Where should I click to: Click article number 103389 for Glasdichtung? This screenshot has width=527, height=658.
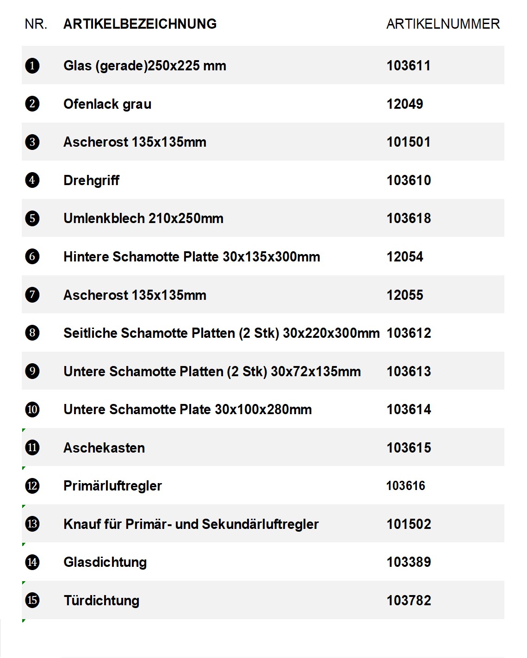(409, 562)
